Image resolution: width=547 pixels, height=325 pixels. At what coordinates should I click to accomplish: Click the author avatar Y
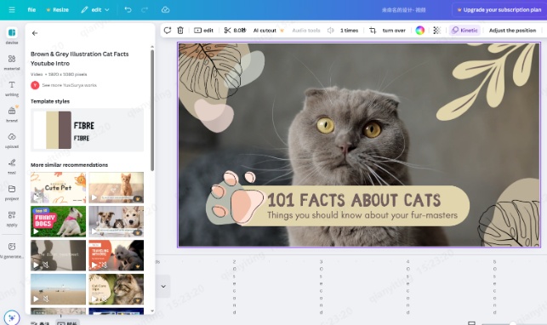pos(35,85)
